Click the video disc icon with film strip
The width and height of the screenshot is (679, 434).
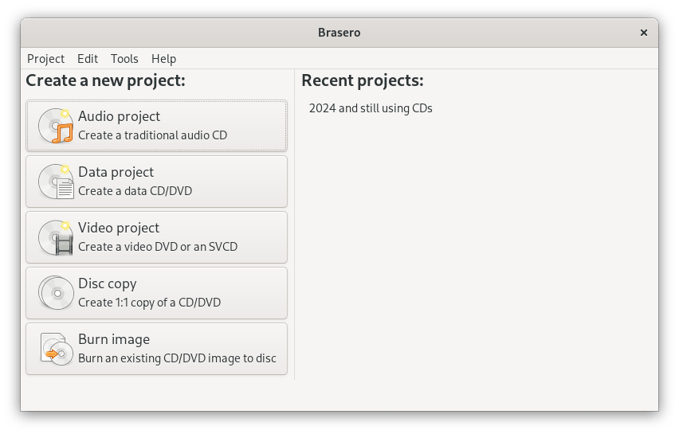56,237
